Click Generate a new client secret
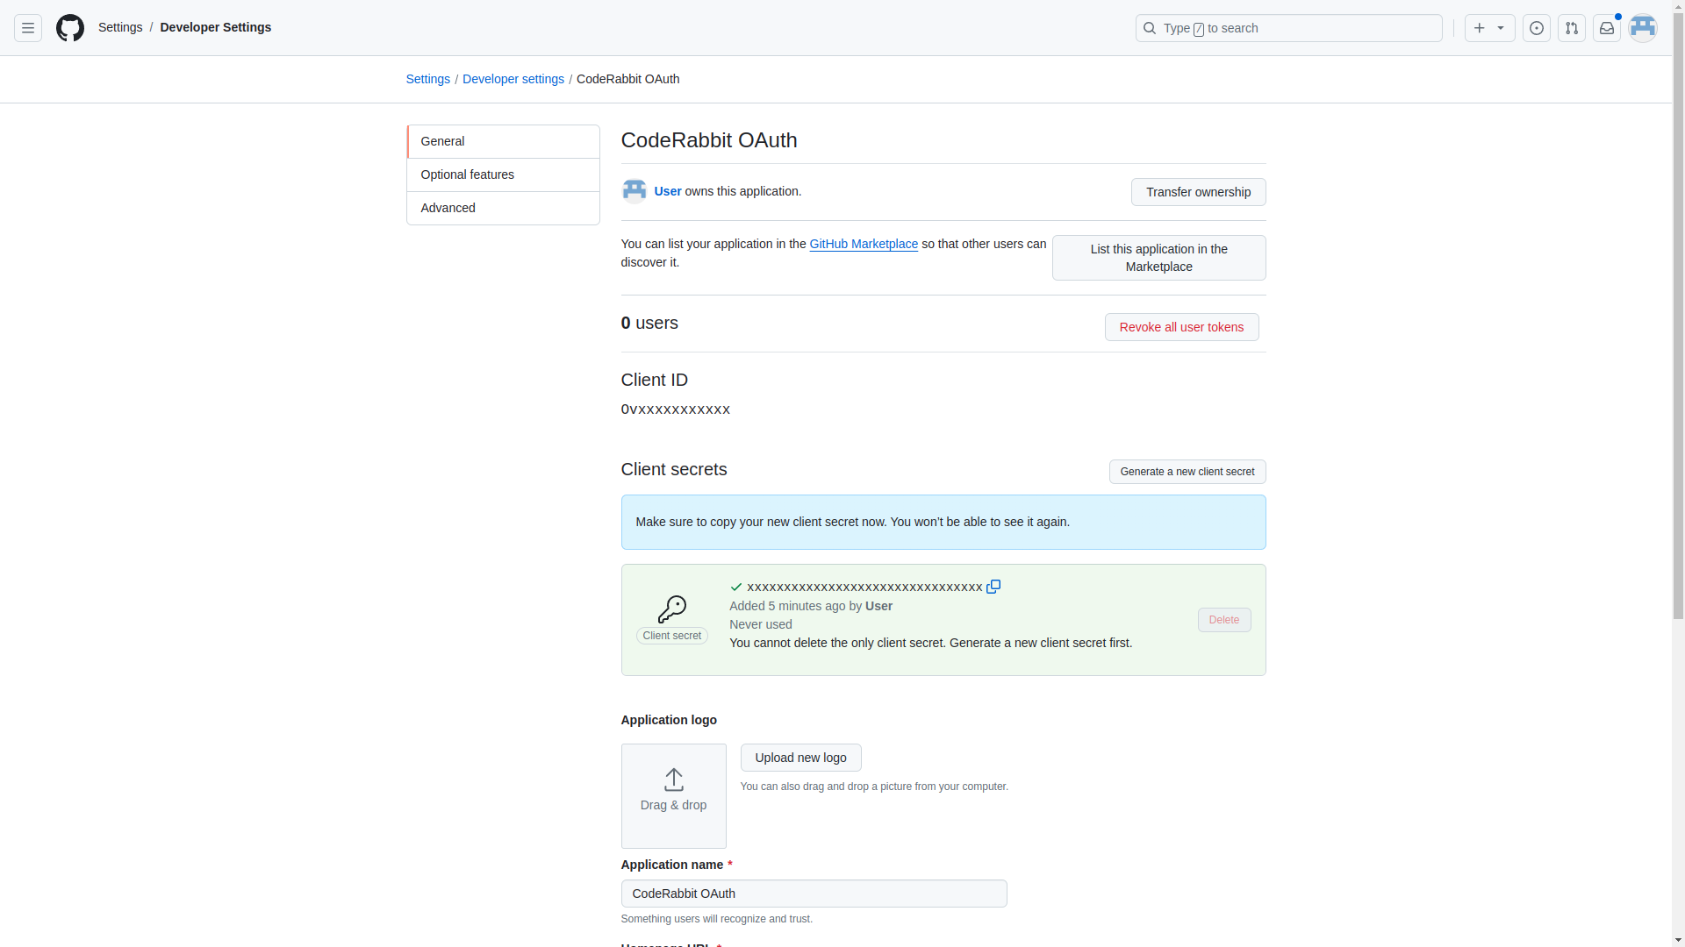This screenshot has width=1685, height=947. coord(1187,471)
